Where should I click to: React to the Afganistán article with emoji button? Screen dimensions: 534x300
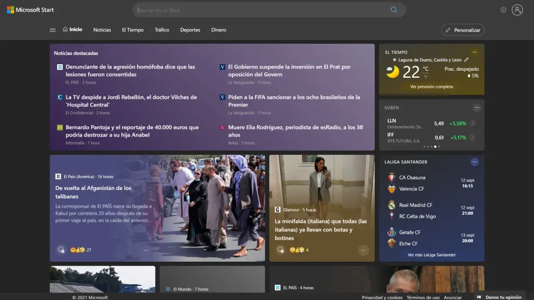[61, 250]
